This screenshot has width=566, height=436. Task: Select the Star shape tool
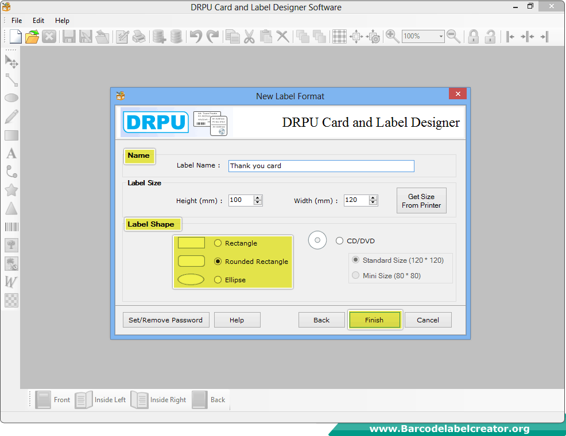11,190
